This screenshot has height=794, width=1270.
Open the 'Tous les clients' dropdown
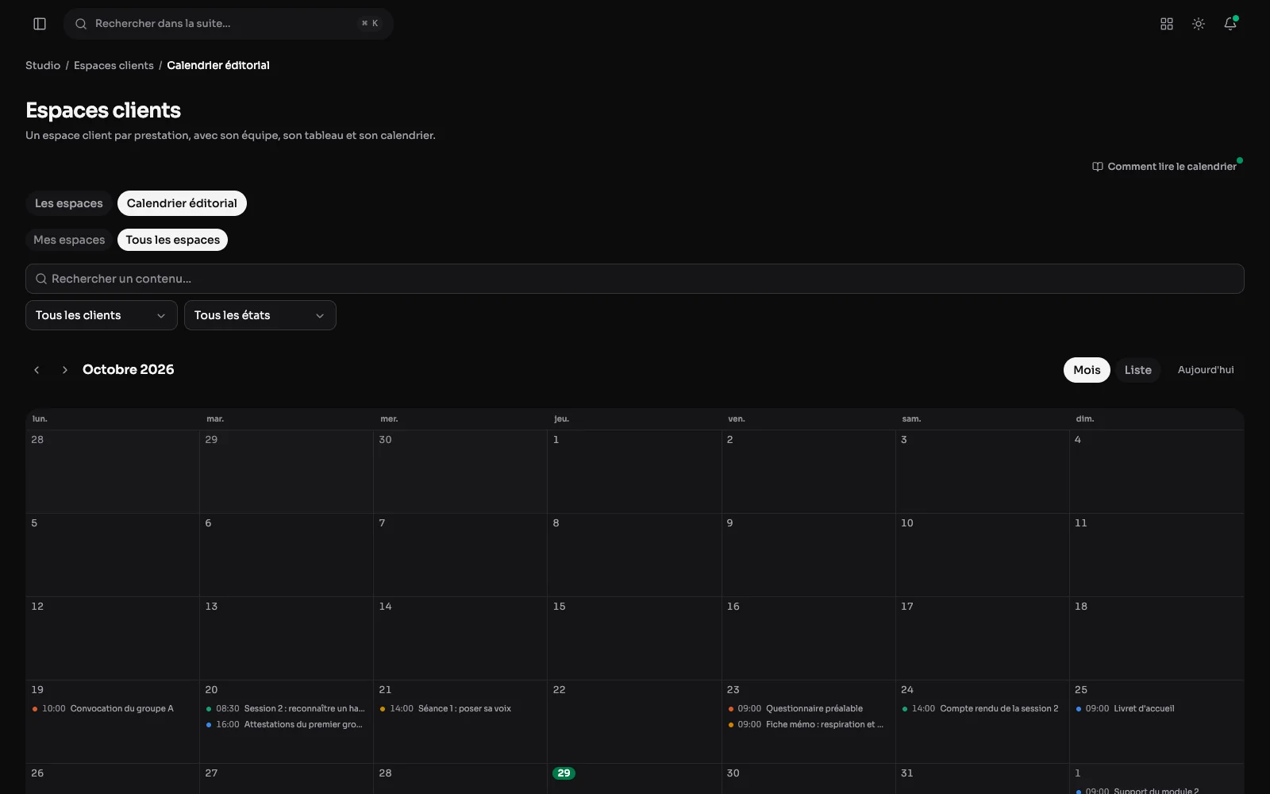[x=102, y=315]
